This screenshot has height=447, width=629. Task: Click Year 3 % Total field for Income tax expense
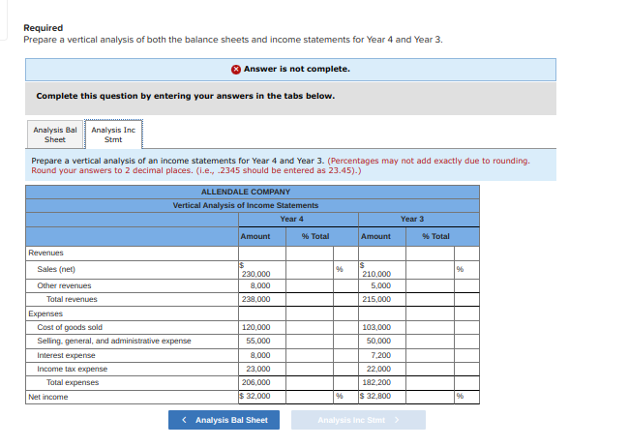click(x=430, y=370)
